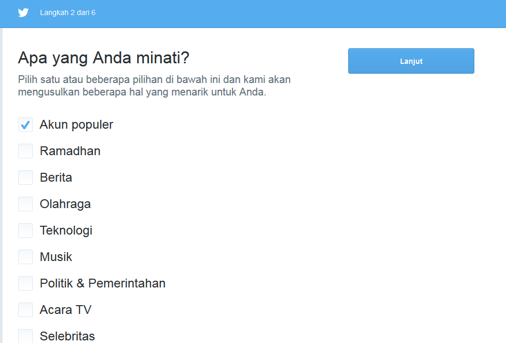Click the Musik label text
Screen dimensions: 506x343
click(x=56, y=257)
